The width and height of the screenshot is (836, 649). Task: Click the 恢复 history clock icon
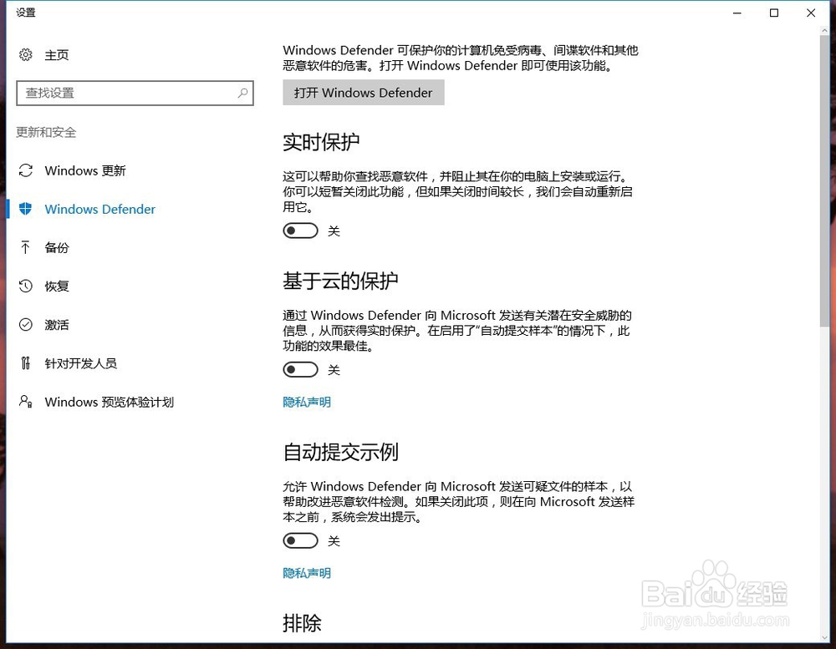26,286
